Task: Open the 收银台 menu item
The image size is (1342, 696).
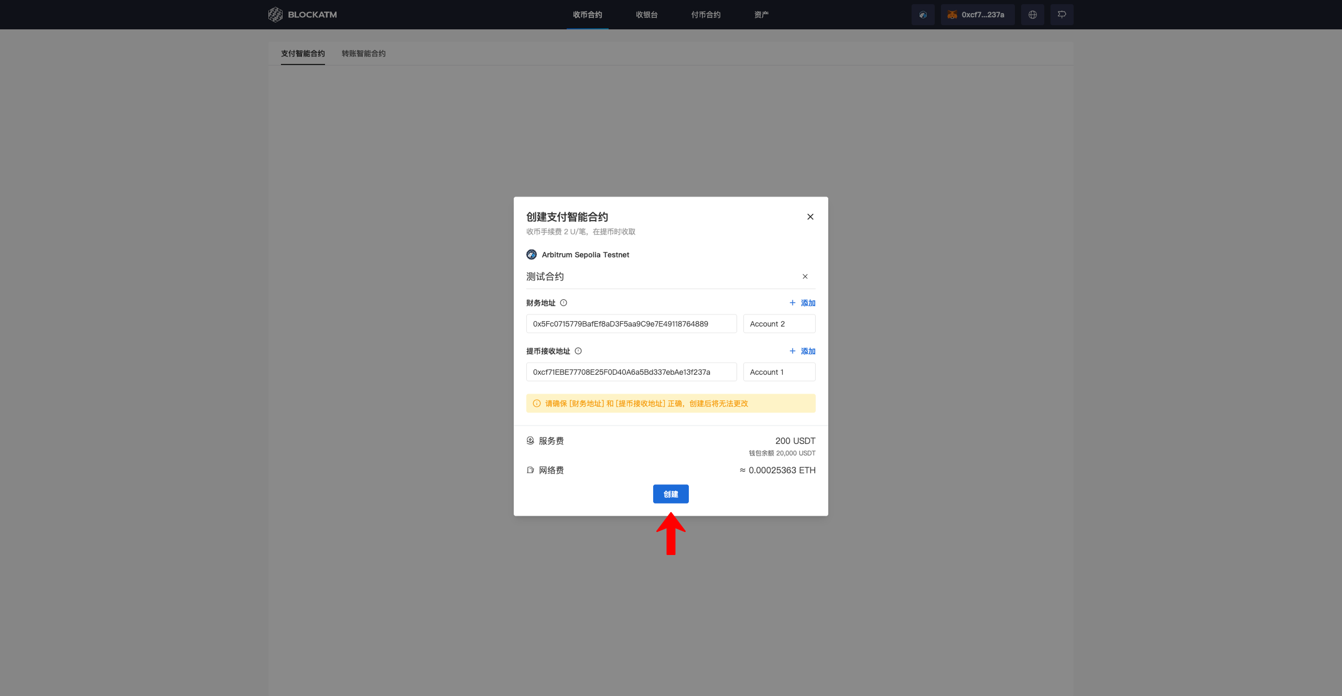Action: [646, 15]
